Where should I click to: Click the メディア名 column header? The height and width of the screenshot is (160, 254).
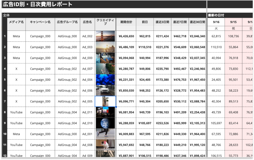point(16,22)
